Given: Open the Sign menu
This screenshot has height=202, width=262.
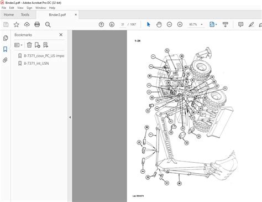Looking at the screenshot, I should [x=29, y=8].
